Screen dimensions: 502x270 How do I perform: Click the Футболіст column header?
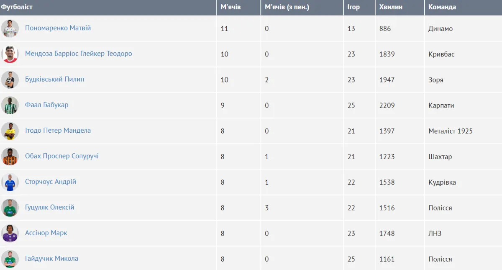pyautogui.click(x=17, y=7)
